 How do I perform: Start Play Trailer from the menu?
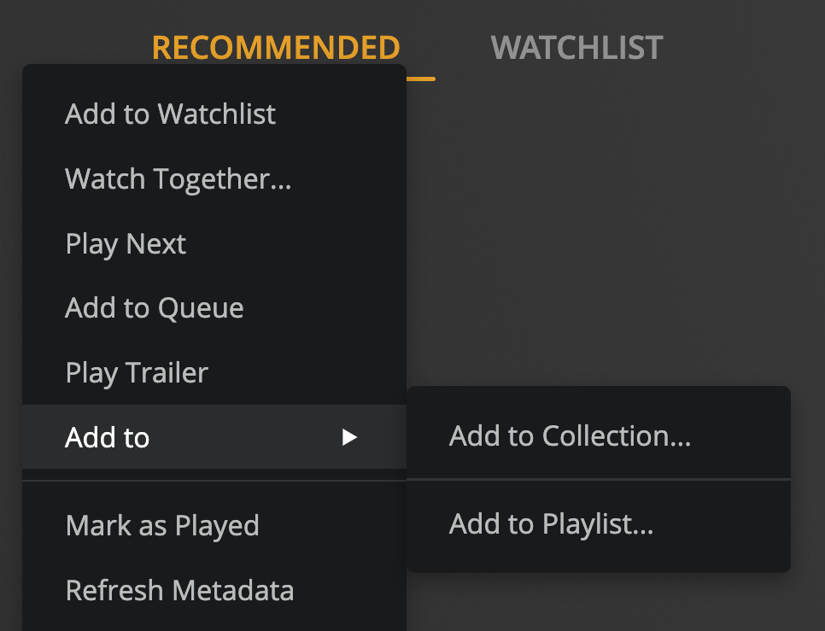[x=214, y=373]
